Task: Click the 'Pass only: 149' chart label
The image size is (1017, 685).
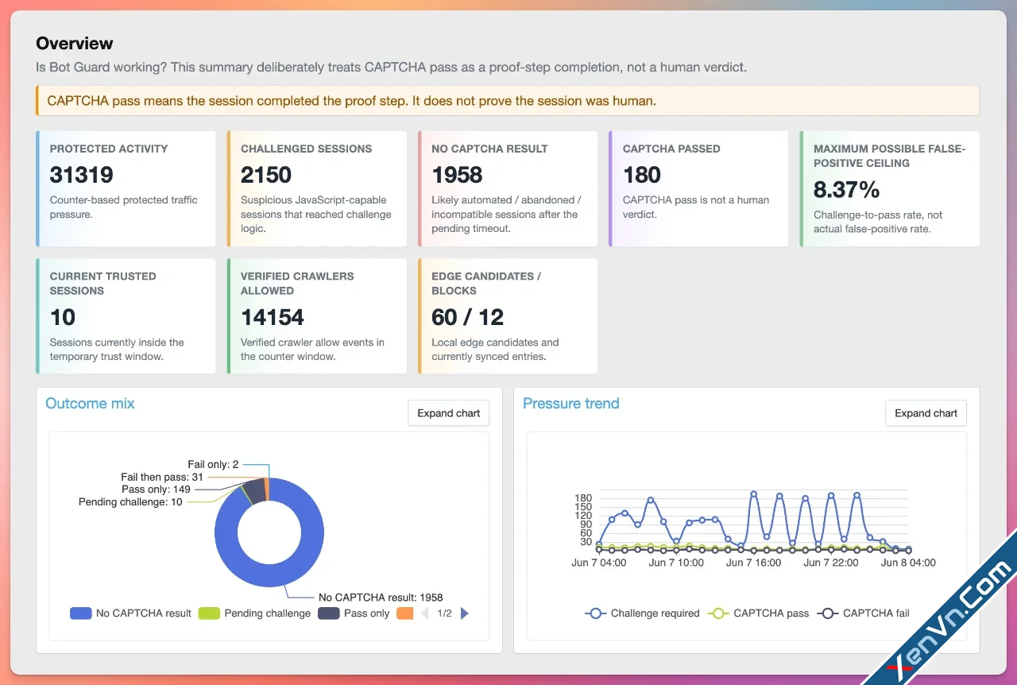Action: tap(157, 490)
